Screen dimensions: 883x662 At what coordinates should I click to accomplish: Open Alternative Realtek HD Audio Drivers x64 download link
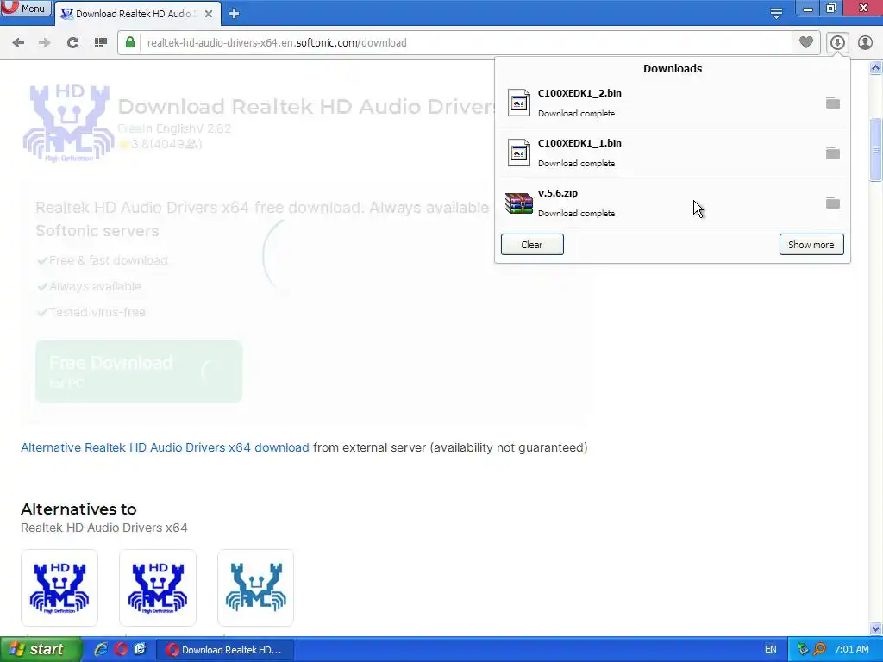[x=165, y=447]
